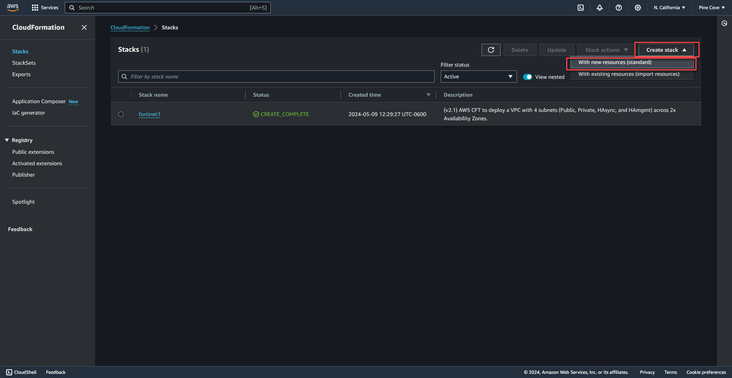Open the fortinet1 stack link

149,114
